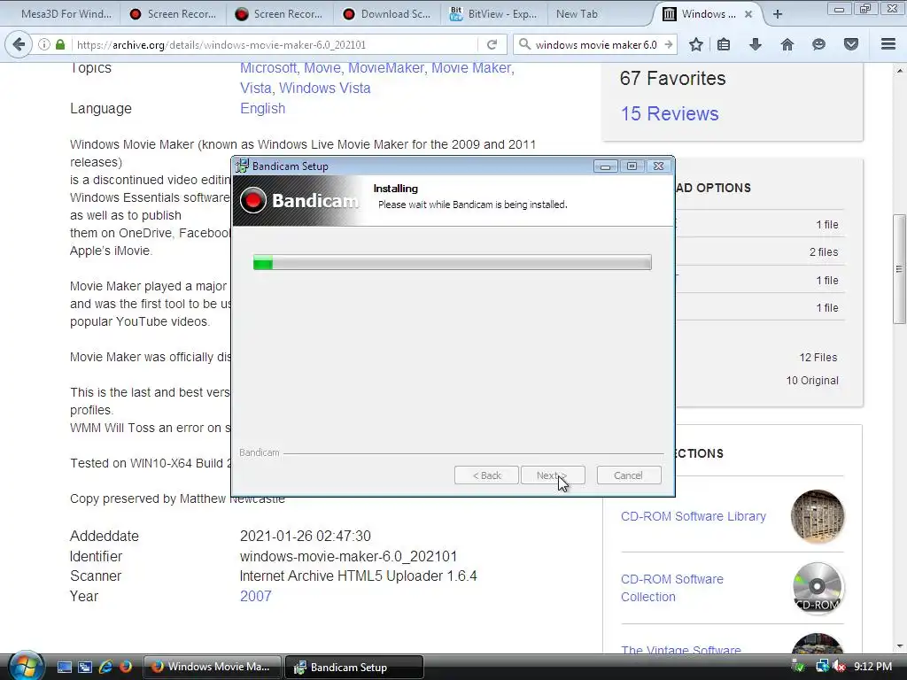Click the taskbar clock showing 9:12 PM
Image resolution: width=907 pixels, height=680 pixels.
[x=872, y=667]
